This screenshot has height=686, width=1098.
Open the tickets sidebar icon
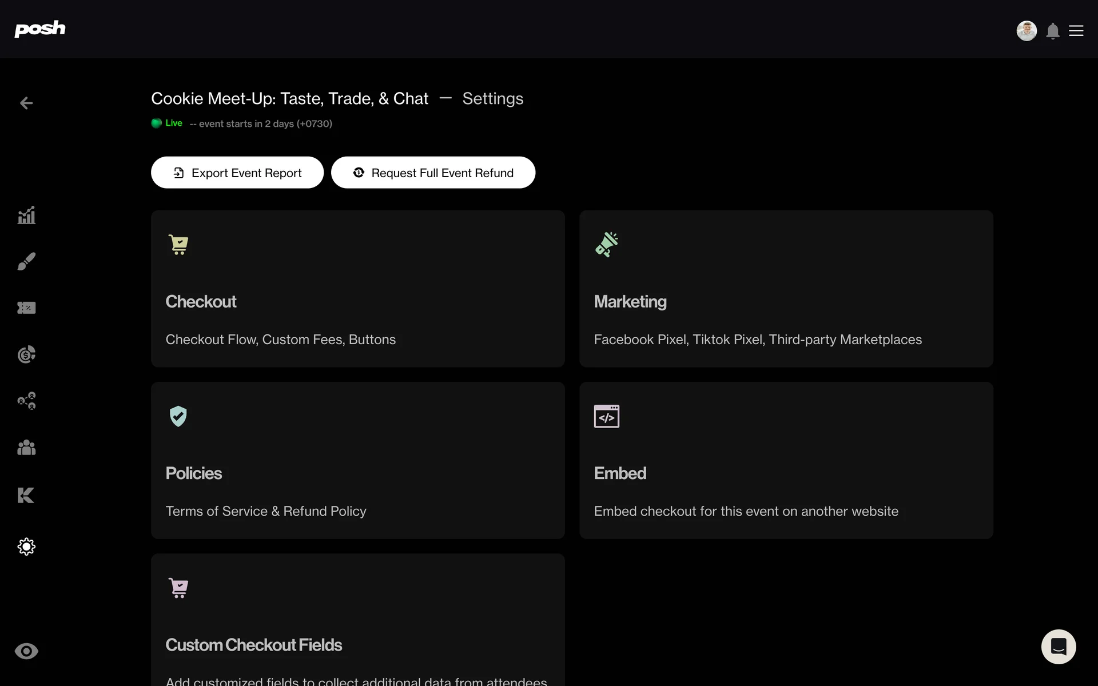coord(26,308)
